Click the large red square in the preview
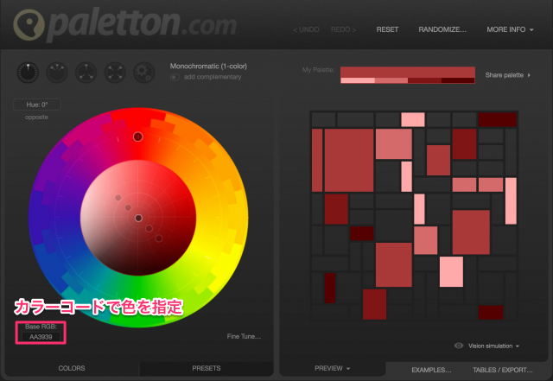 349,160
